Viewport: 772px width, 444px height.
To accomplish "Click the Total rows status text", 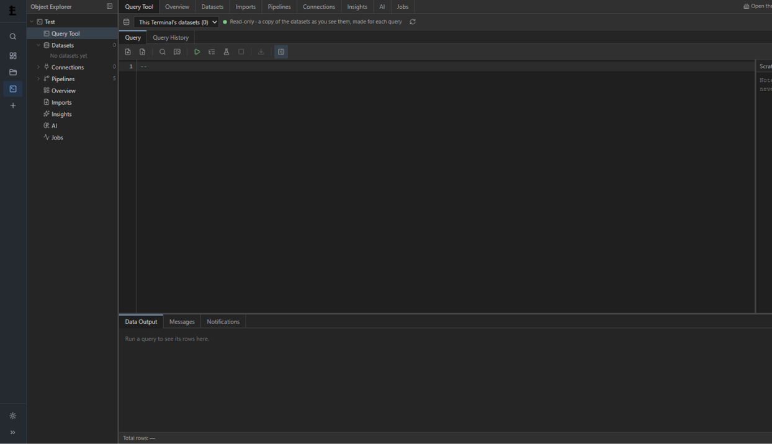I will click(139, 438).
